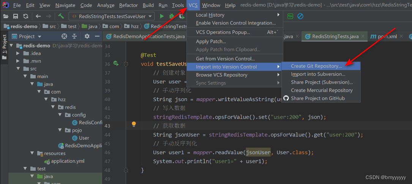412x184 pixels.
Task: Select application.yml in project tree
Action: pyautogui.click(x=65, y=161)
